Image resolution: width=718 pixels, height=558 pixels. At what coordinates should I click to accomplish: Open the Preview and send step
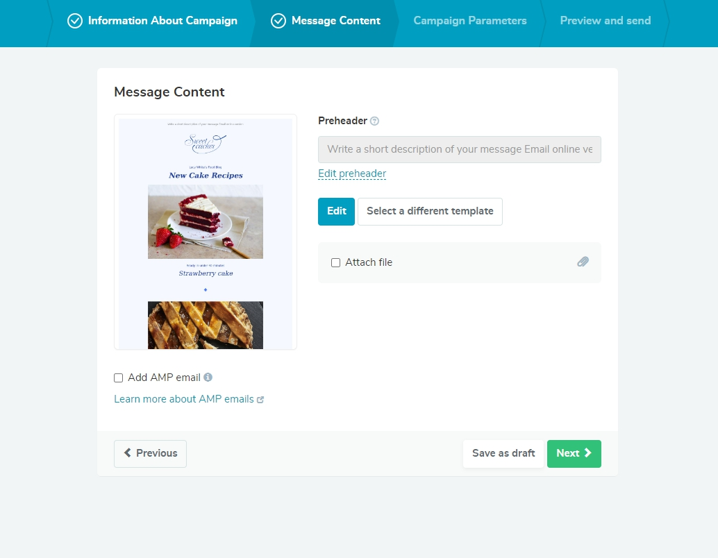(x=605, y=21)
